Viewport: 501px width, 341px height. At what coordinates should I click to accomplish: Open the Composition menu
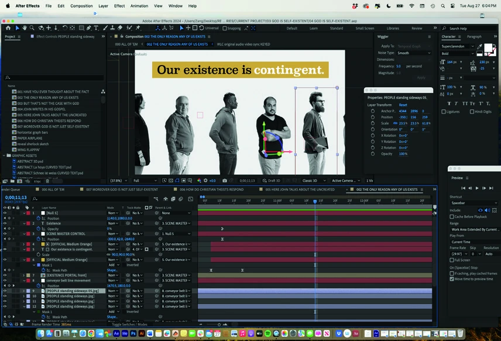click(x=81, y=6)
